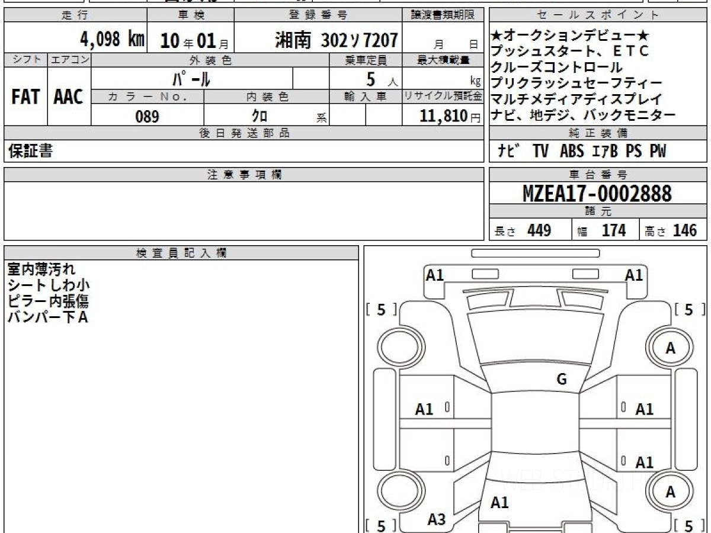The height and width of the screenshot is (533, 711).
Task: Click the A1 mark on trunk area
Action: tap(499, 503)
